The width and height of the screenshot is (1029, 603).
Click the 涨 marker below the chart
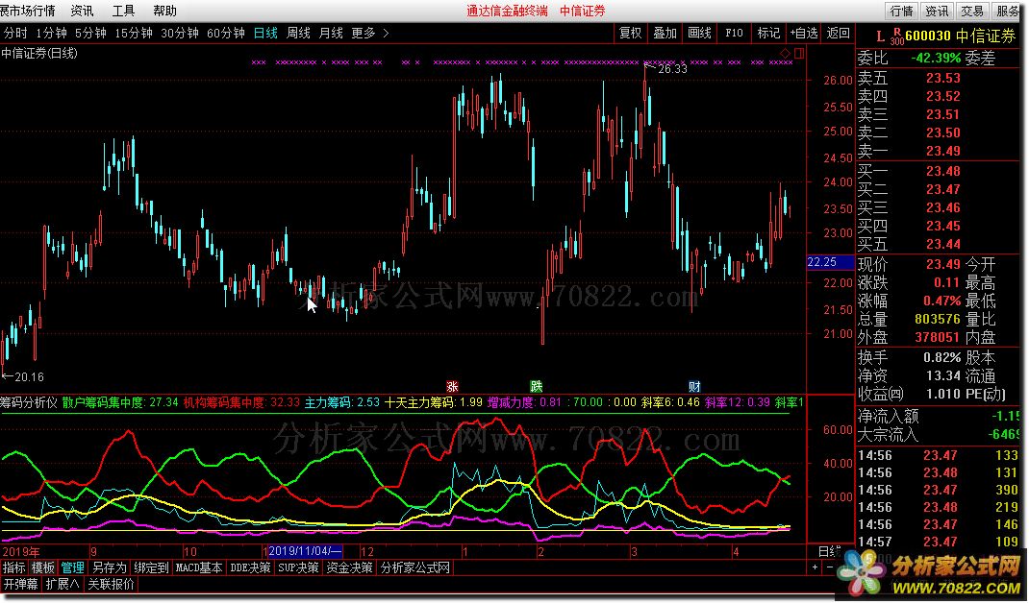[452, 387]
